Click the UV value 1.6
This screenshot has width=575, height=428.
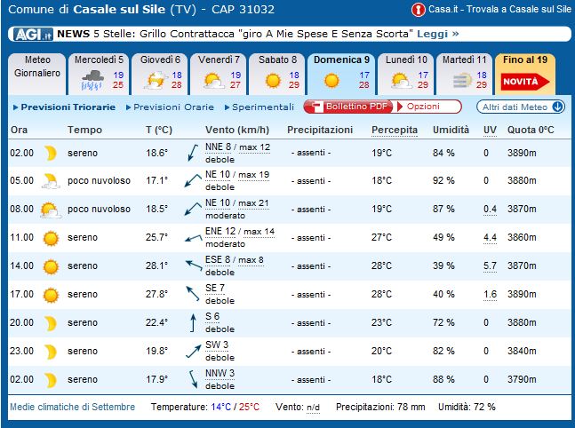click(490, 295)
